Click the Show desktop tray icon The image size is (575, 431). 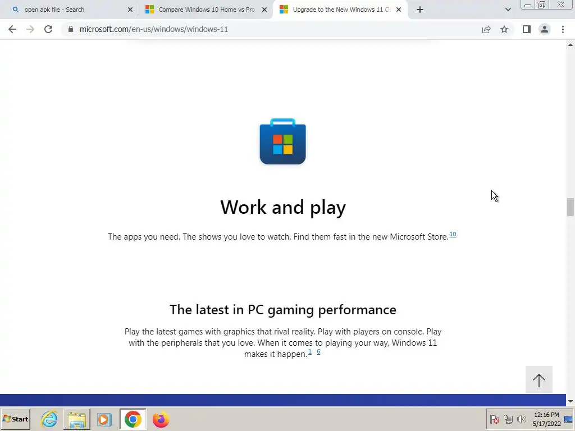(x=569, y=419)
